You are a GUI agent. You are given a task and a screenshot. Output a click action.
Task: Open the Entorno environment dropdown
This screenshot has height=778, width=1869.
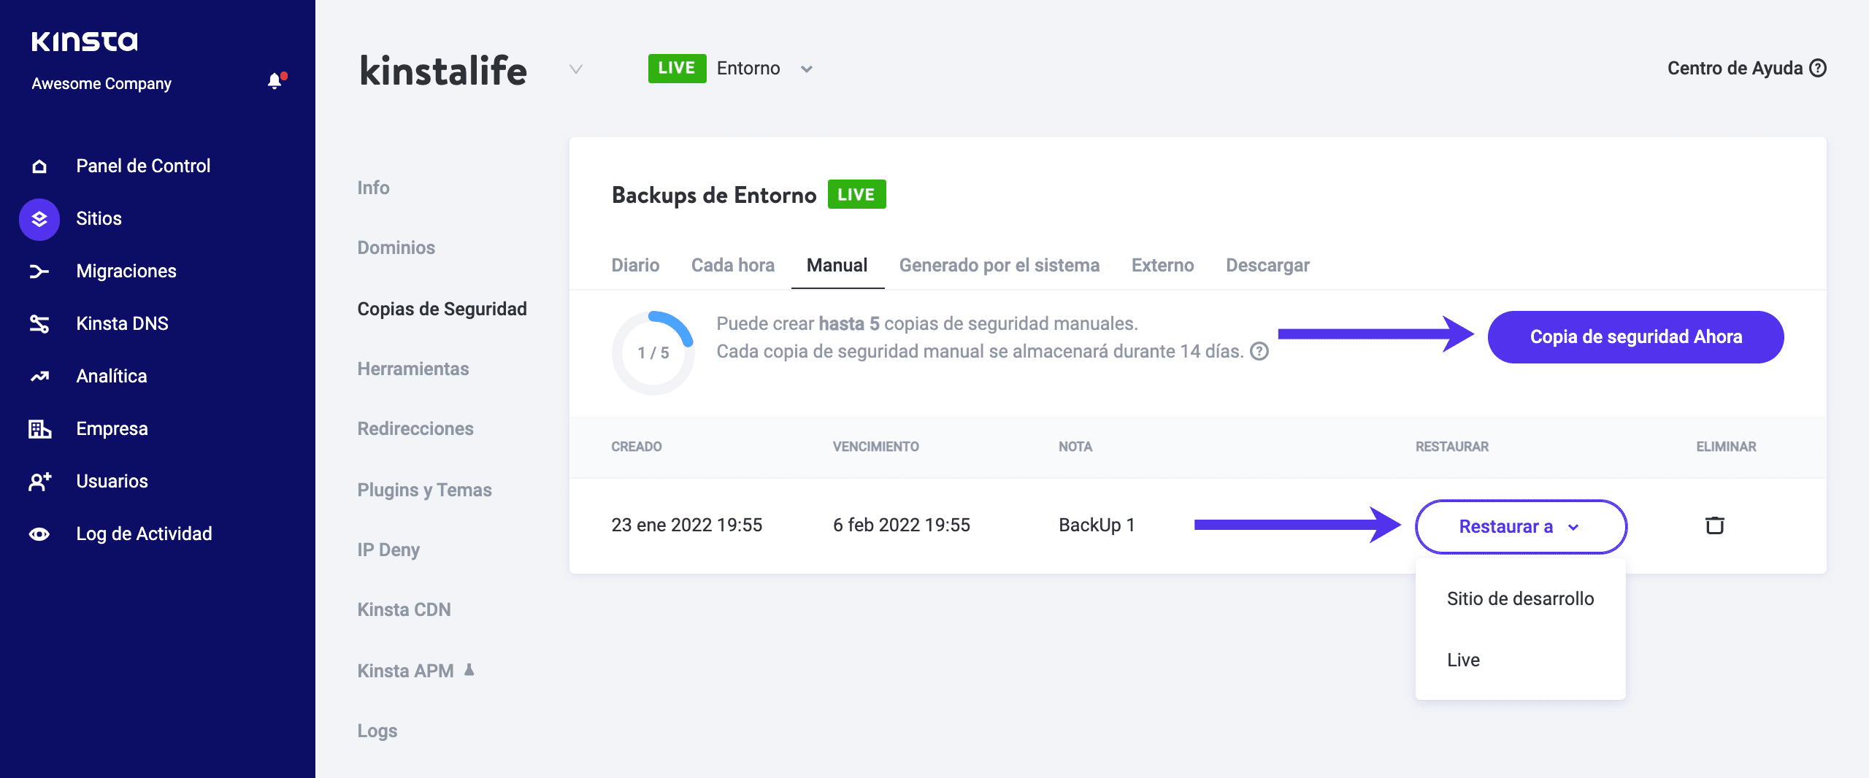click(806, 69)
